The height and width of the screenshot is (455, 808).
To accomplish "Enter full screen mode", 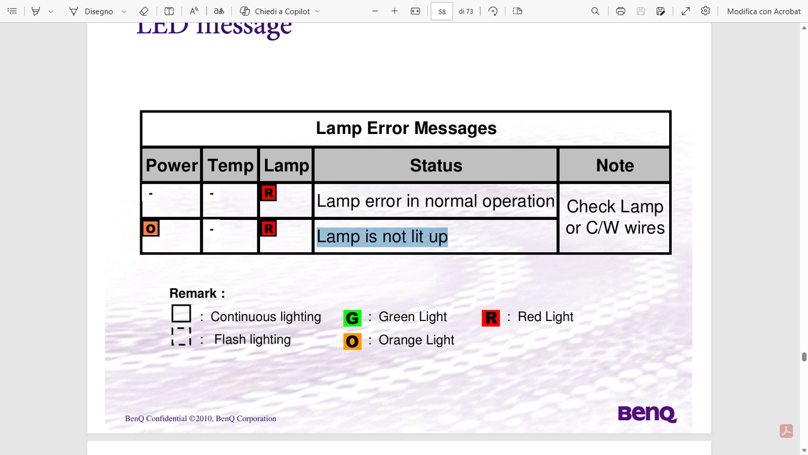I will (686, 11).
